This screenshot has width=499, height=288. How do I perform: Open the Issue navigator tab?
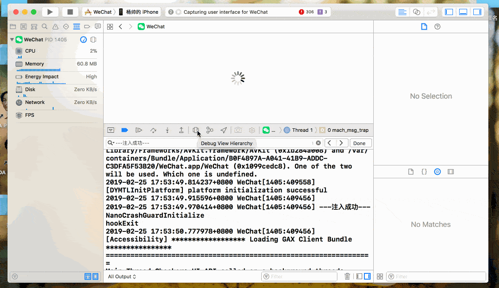55,27
